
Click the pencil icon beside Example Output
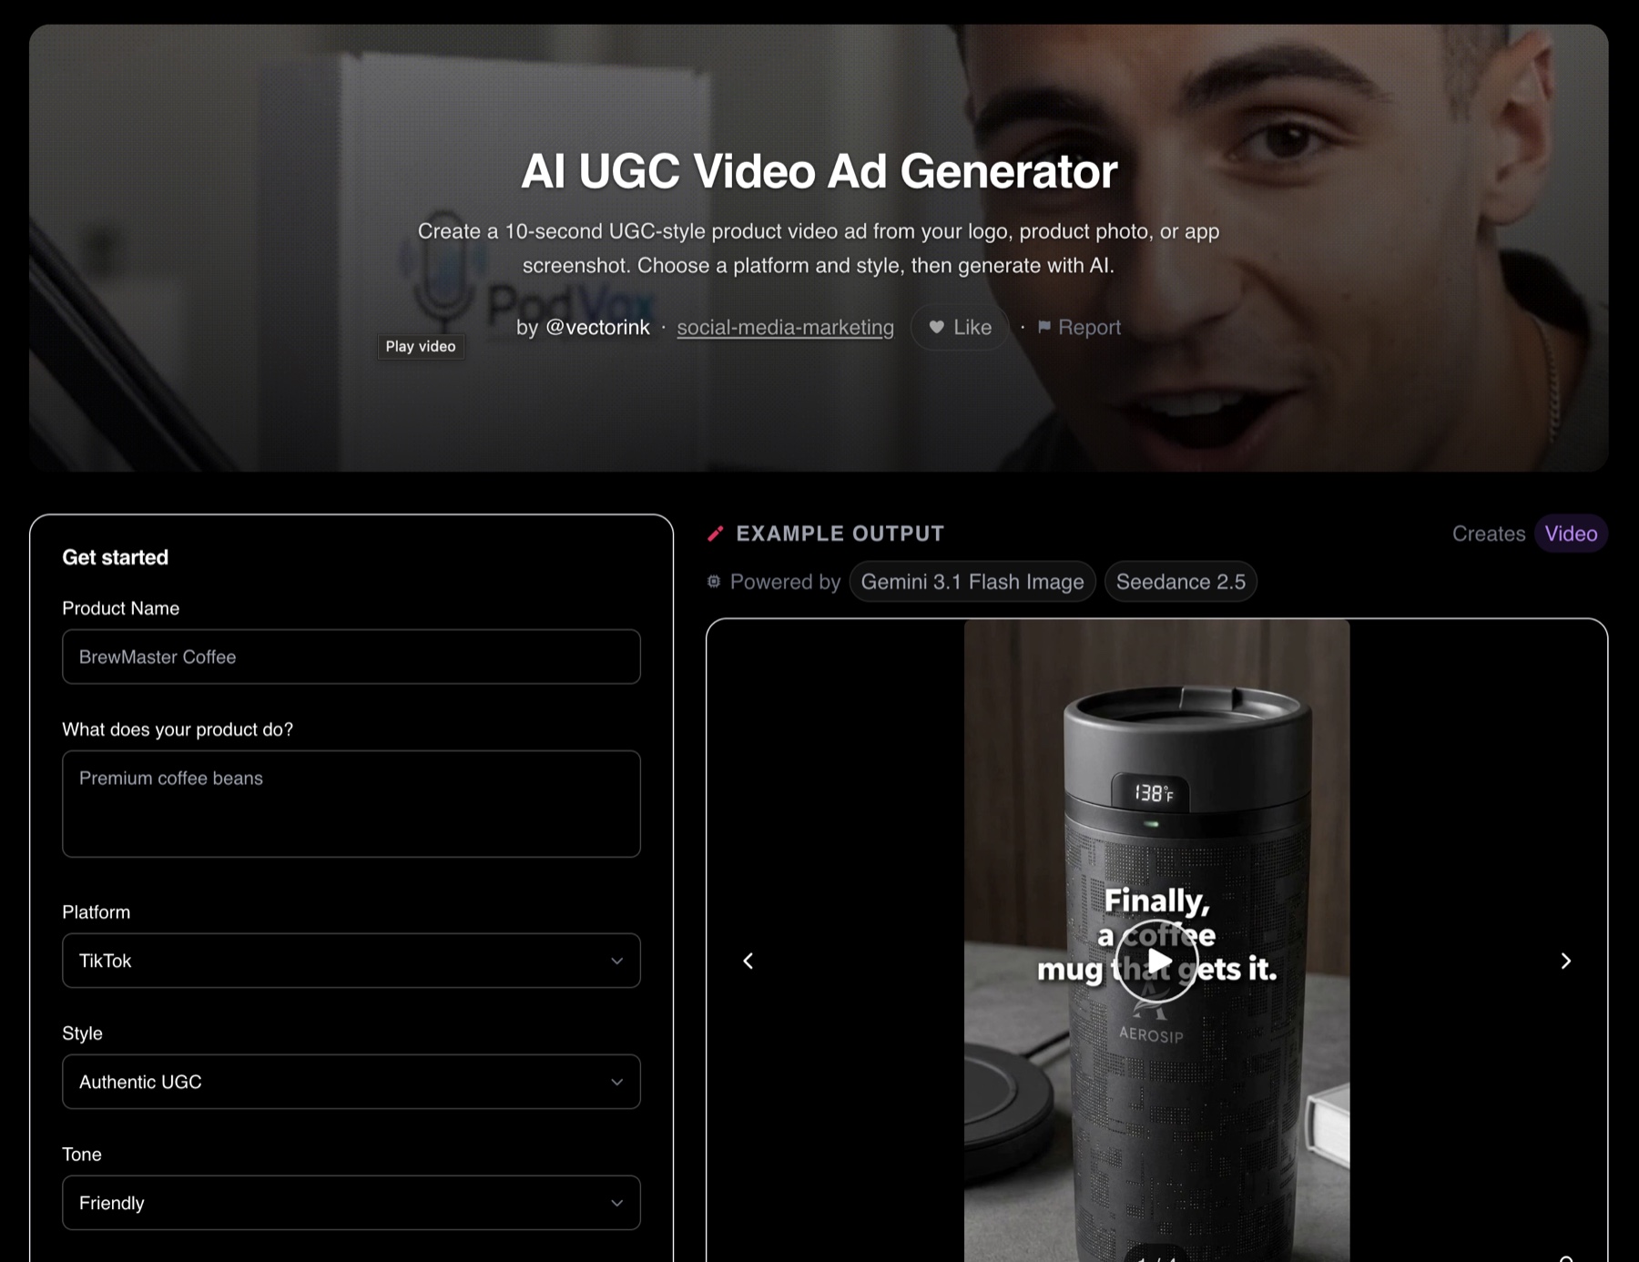(x=716, y=534)
